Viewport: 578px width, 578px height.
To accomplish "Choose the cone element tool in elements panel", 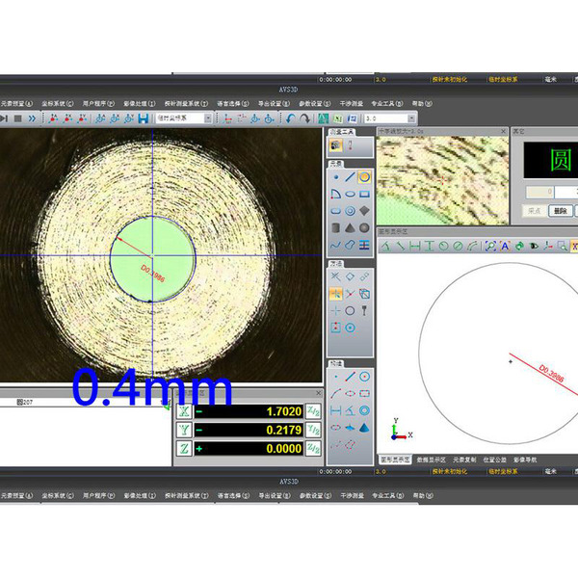I will pyautogui.click(x=350, y=227).
